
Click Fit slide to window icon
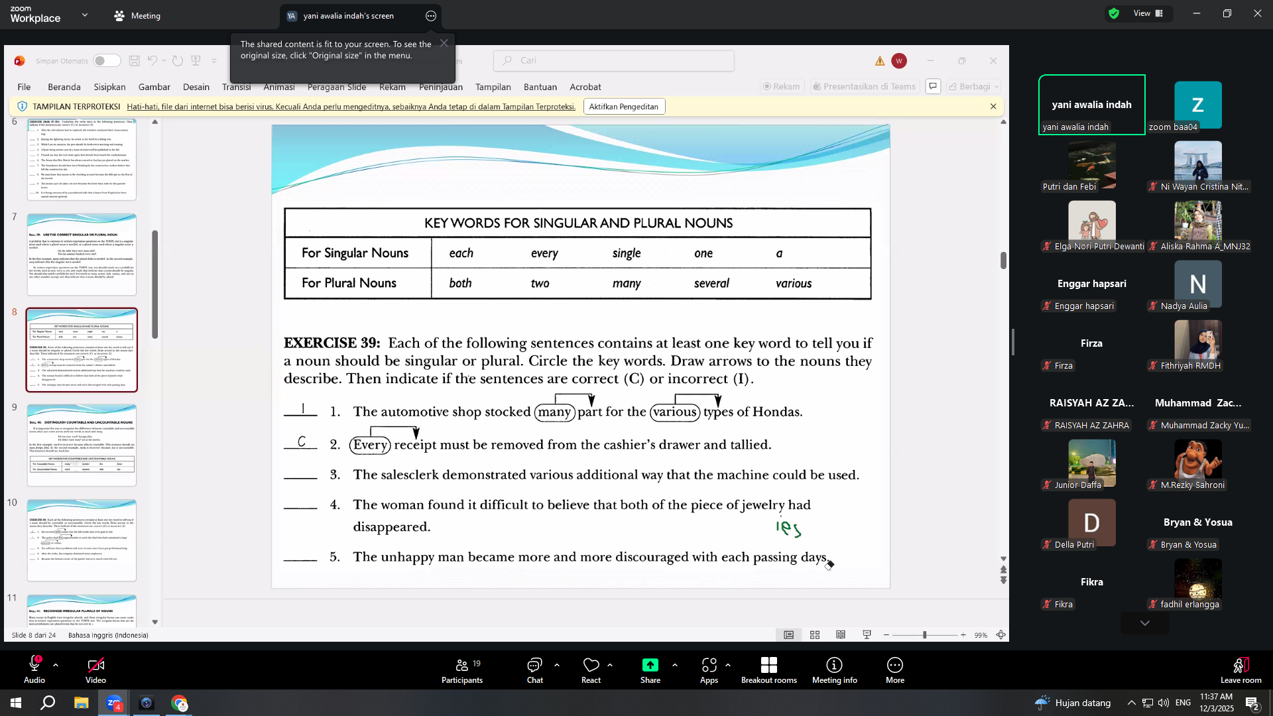[x=1001, y=634]
